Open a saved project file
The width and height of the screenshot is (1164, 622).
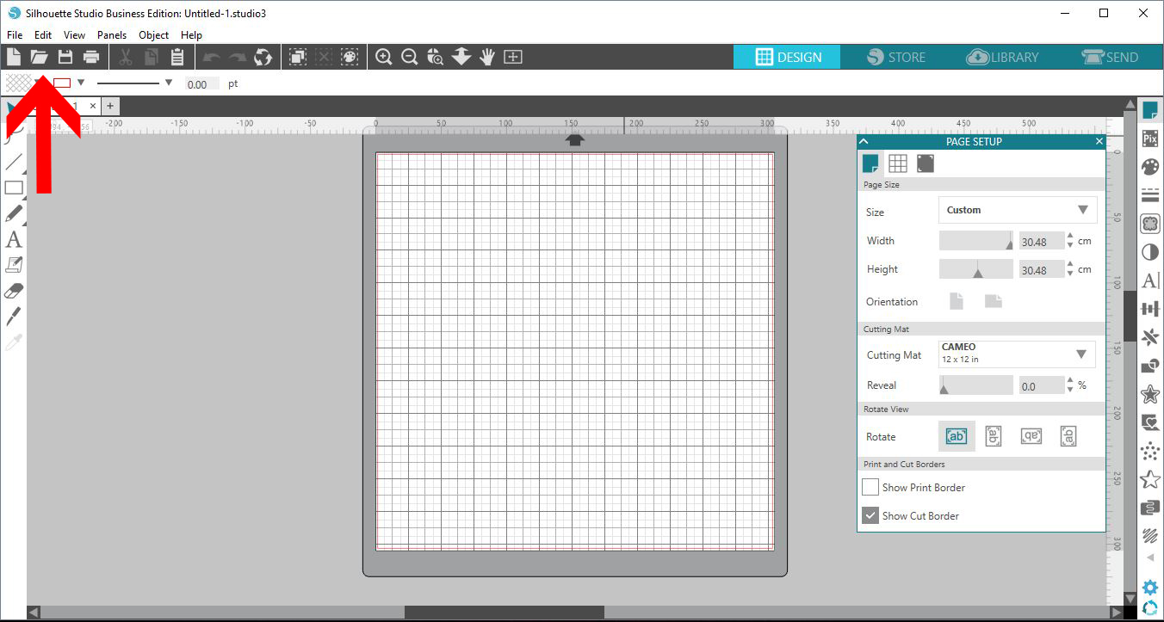point(40,57)
